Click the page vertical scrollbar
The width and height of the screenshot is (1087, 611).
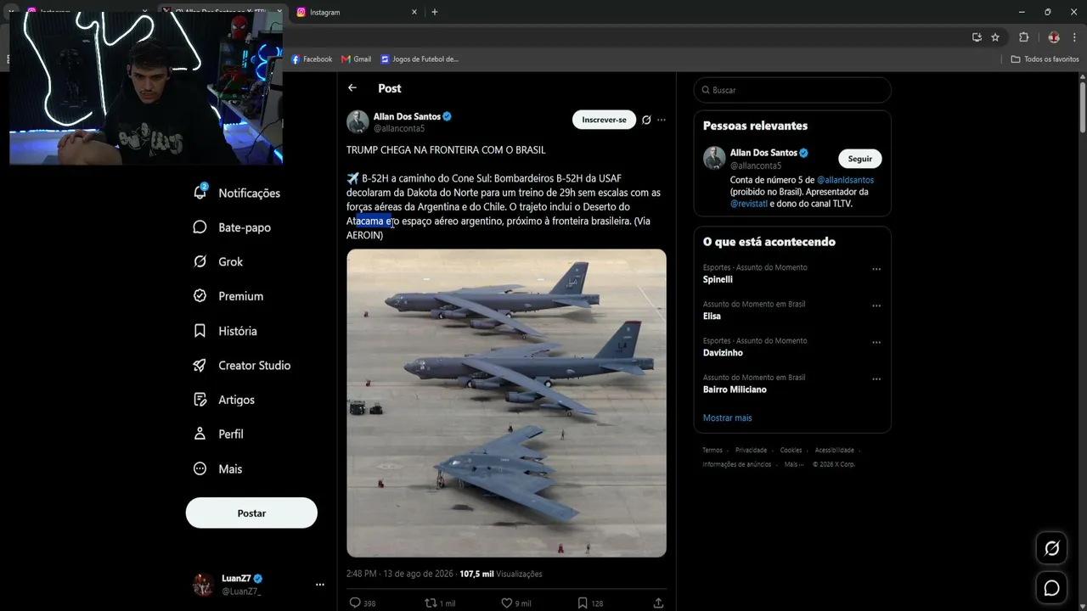(x=1082, y=108)
